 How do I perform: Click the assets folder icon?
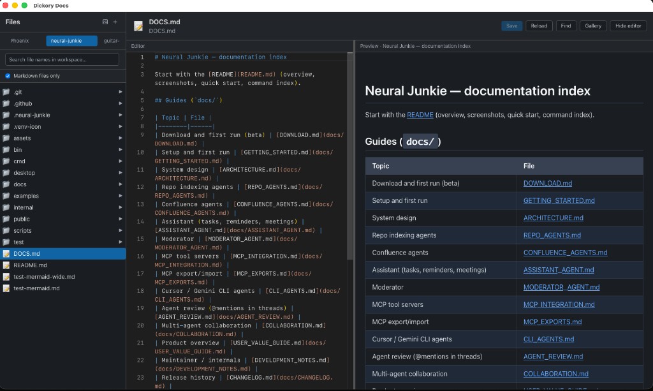tap(6, 138)
